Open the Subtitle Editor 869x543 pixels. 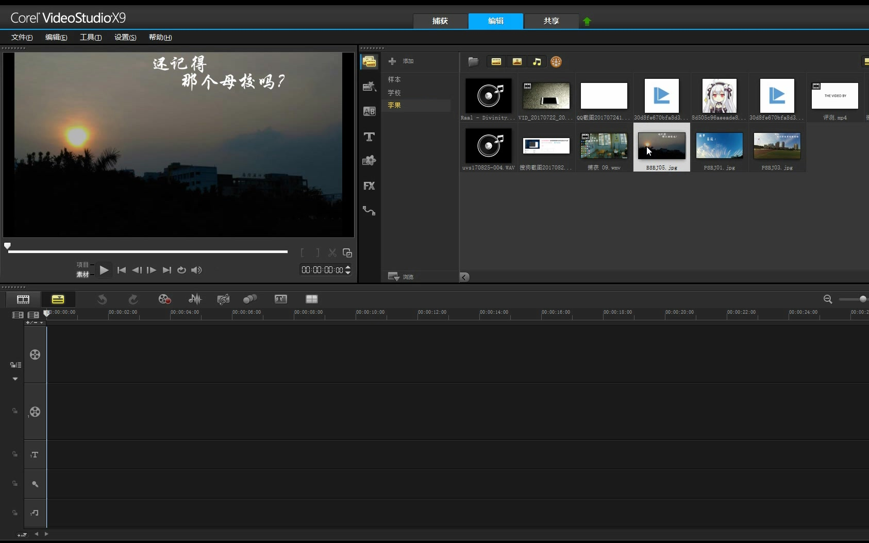click(x=281, y=299)
